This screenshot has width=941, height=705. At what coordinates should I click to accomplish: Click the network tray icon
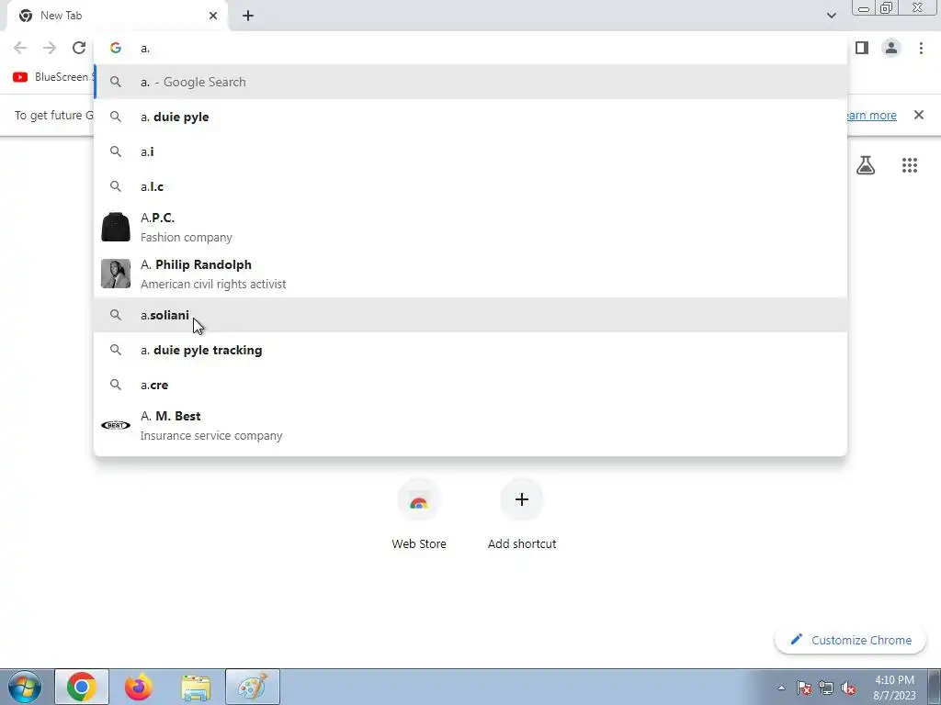point(826,688)
